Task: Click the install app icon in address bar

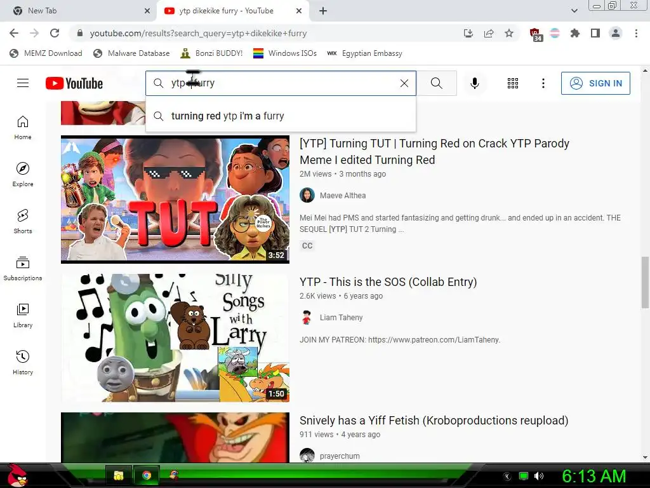Action: pos(468,33)
